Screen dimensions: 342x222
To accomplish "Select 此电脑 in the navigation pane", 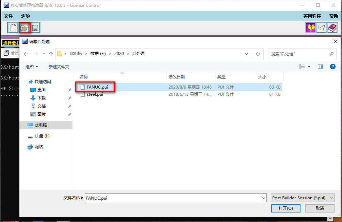I will [41, 125].
